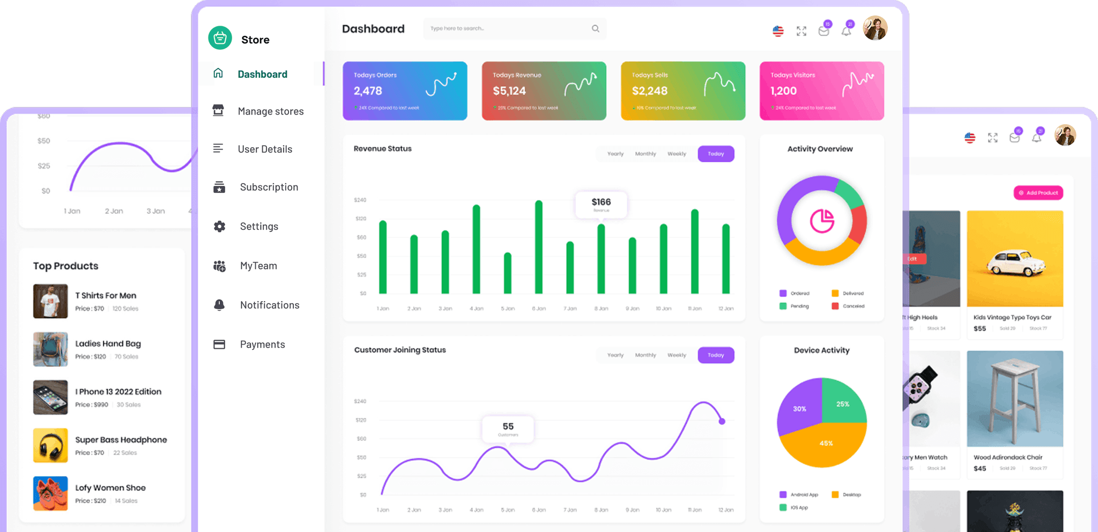The height and width of the screenshot is (532, 1098).
Task: Click the end point on customer line chart
Action: tap(722, 422)
